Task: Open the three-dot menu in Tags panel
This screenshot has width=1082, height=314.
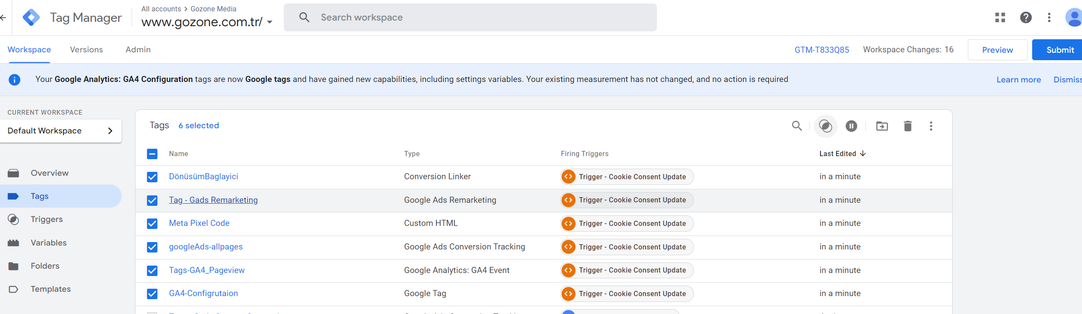Action: pos(931,126)
